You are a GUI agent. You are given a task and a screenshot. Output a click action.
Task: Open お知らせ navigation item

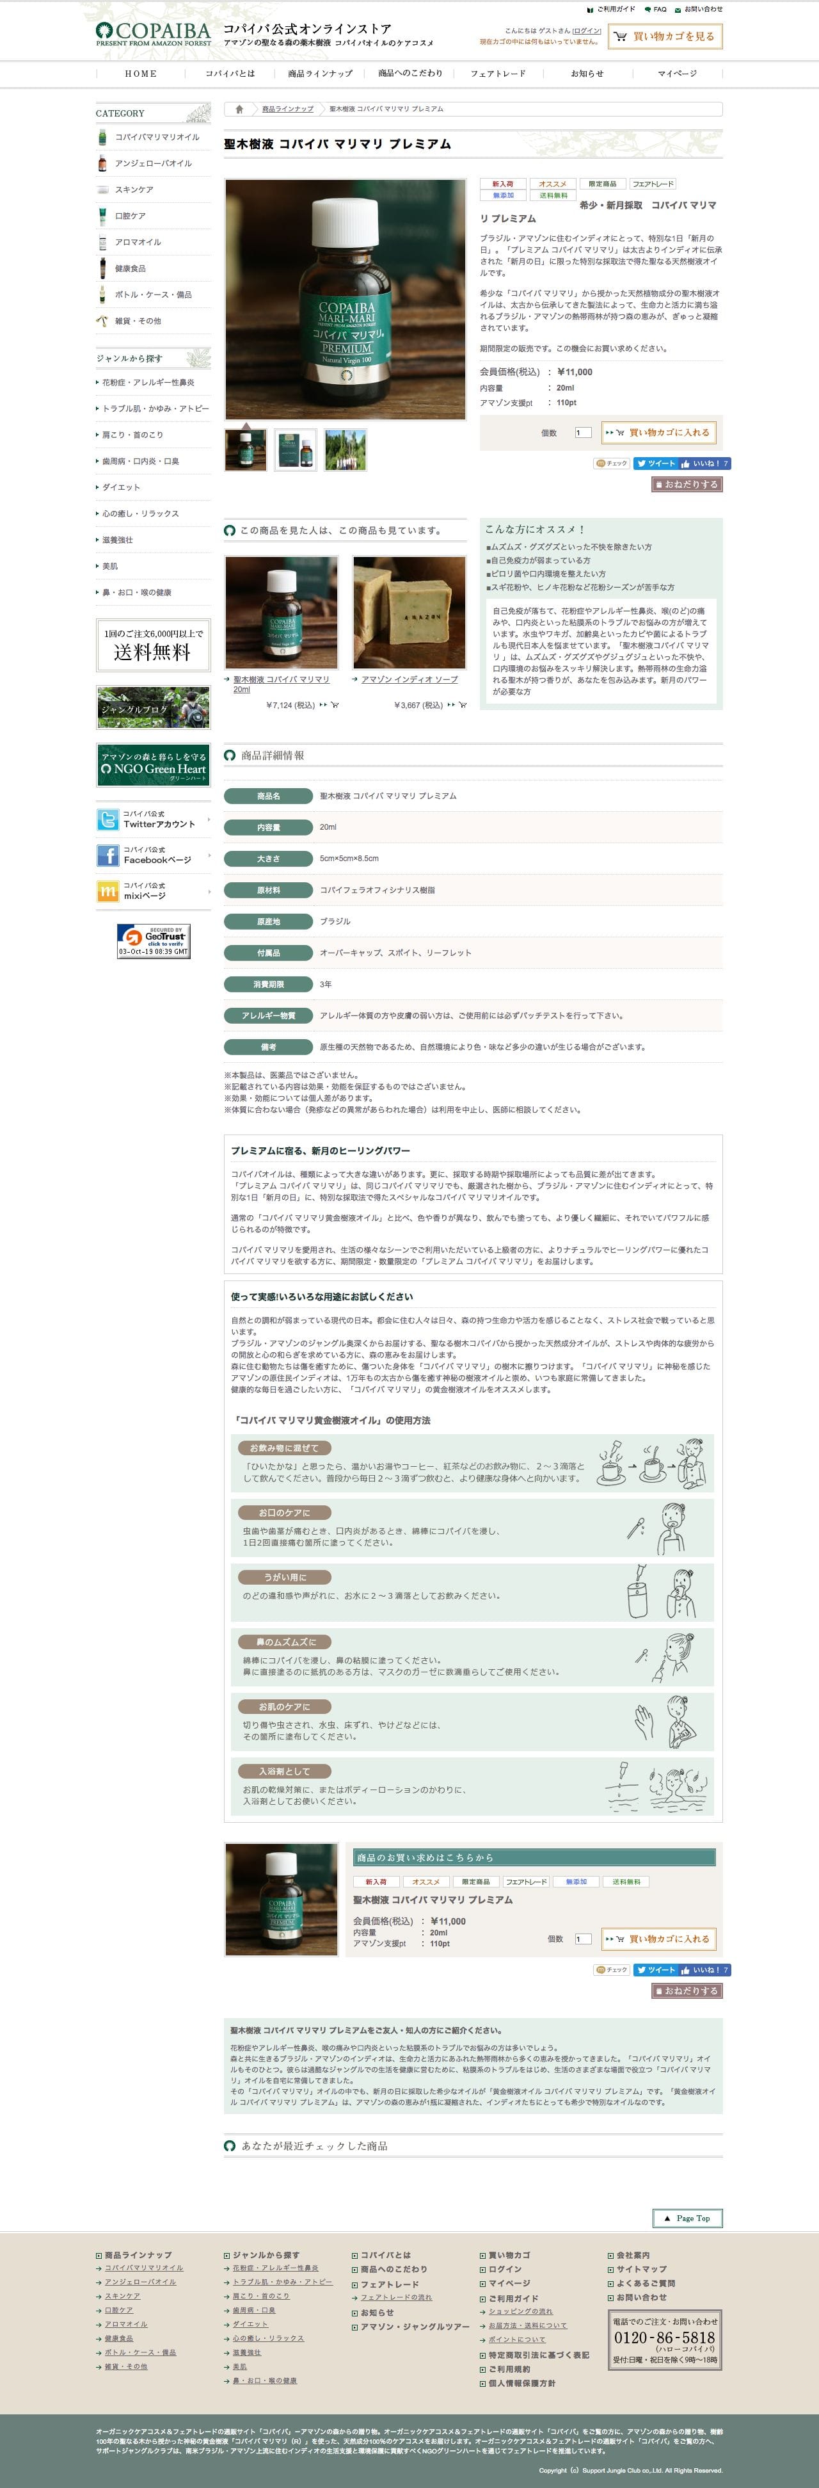tap(587, 74)
